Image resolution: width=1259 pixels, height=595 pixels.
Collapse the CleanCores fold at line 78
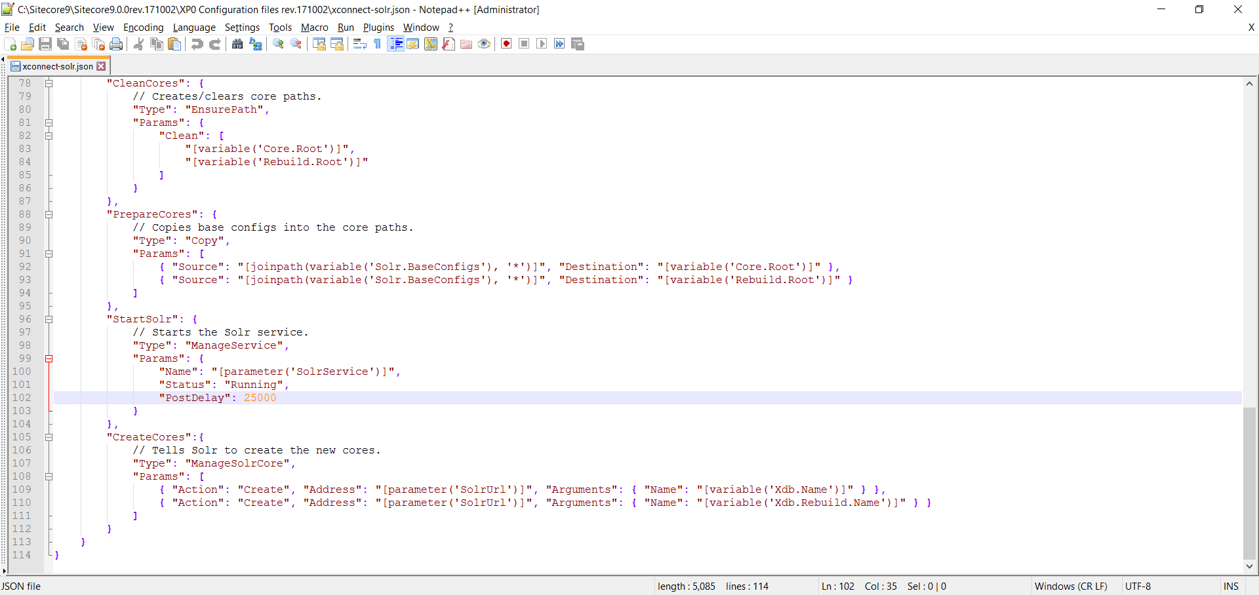click(49, 83)
